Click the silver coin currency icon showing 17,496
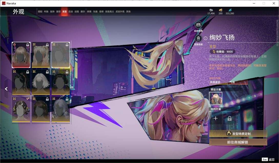This screenshot has height=163, width=279. point(211,10)
